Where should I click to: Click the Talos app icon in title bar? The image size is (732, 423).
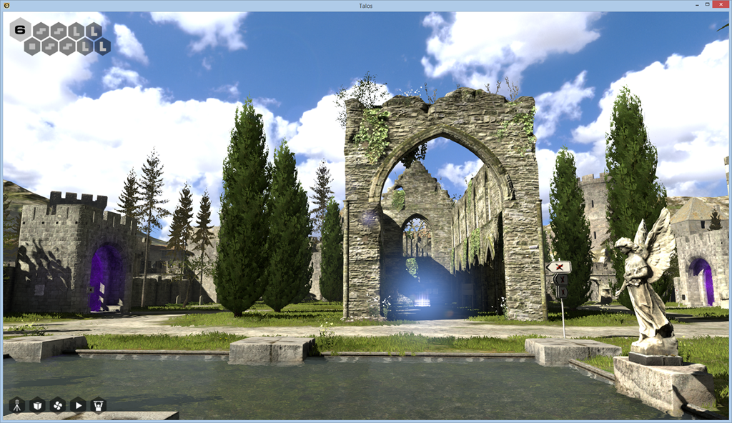coord(6,5)
